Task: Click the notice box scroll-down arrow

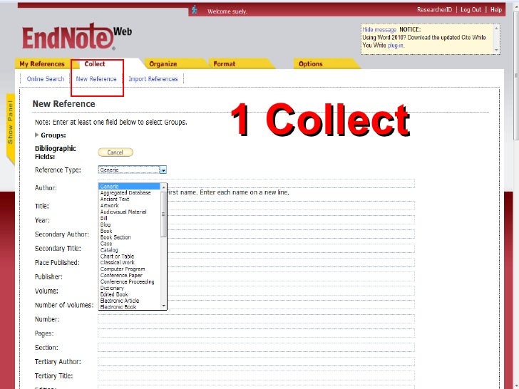Action: (496, 50)
